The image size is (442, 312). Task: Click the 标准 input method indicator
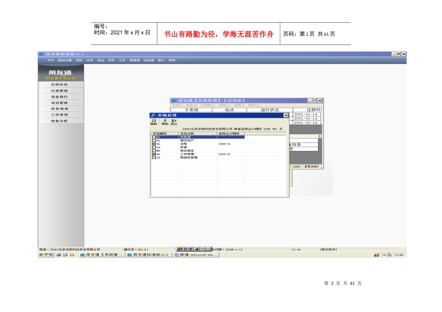click(x=188, y=249)
